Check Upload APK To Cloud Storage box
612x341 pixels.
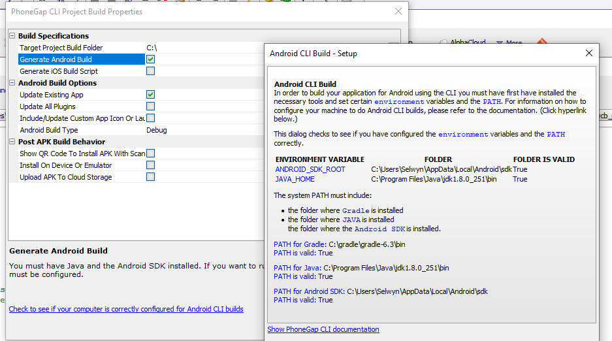point(150,177)
